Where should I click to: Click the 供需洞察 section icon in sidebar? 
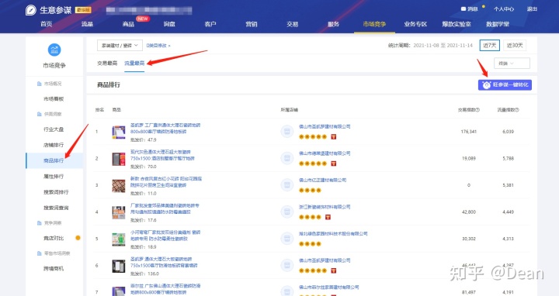click(x=40, y=114)
